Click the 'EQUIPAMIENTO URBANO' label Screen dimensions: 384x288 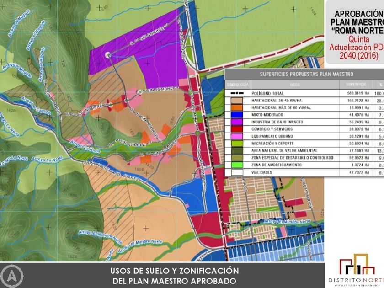[x=272, y=136]
